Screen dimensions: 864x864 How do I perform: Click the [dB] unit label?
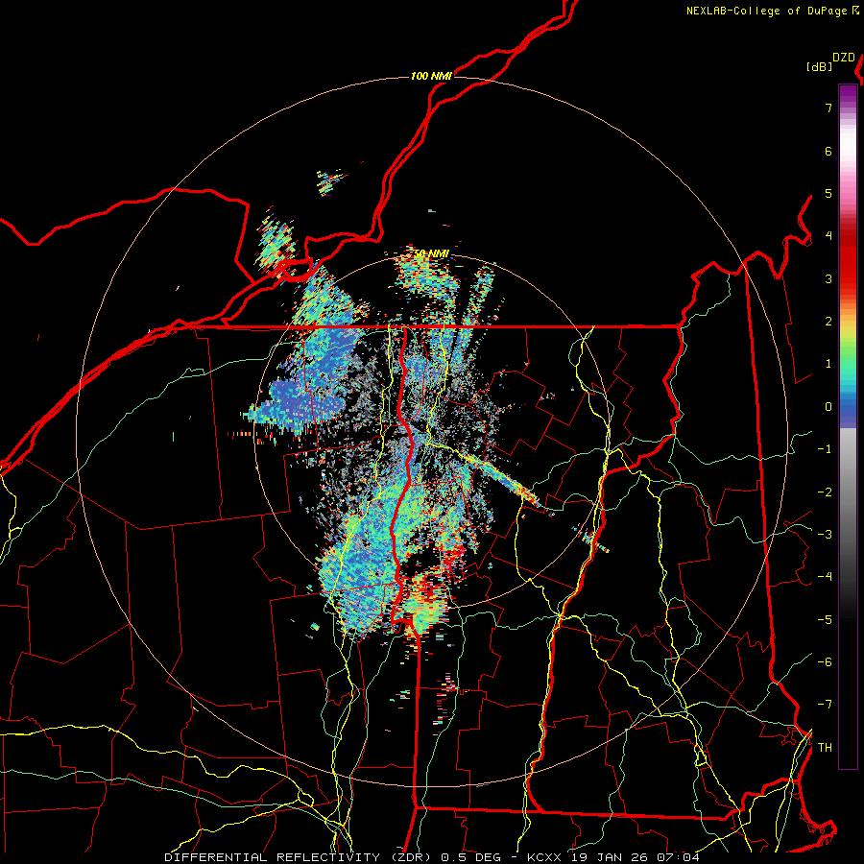[819, 66]
